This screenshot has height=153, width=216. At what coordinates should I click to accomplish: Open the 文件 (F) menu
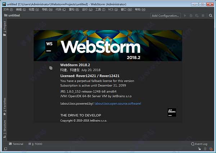(8, 9)
